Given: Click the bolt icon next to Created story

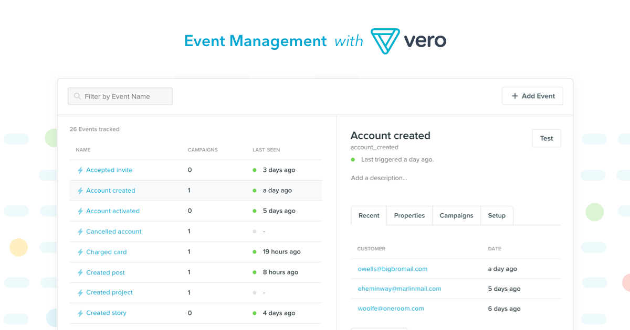Looking at the screenshot, I should (x=80, y=313).
